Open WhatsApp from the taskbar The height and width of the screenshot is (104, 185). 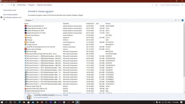[55, 102]
